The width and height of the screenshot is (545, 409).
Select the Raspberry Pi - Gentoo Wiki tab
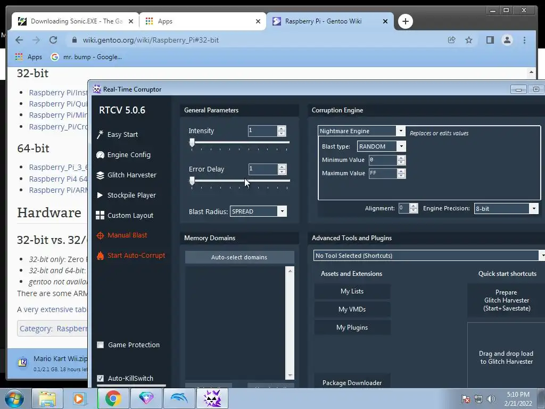[330, 21]
